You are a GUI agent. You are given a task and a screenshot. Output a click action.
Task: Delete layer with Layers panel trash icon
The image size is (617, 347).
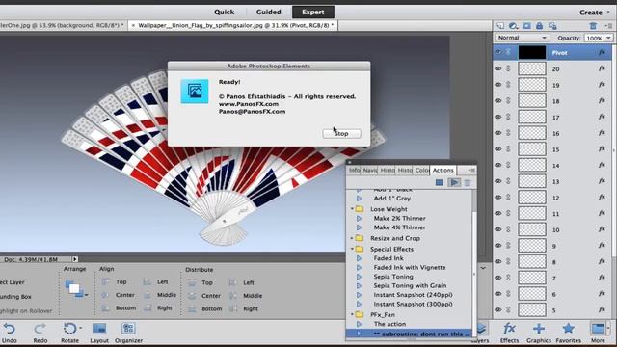593,26
